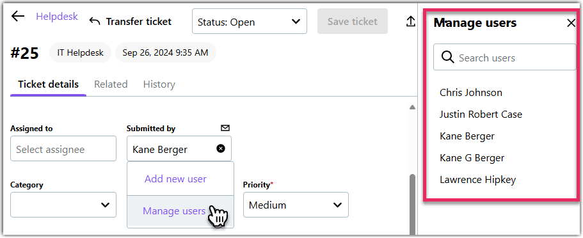
Task: Open the Status: Open dropdown
Action: pyautogui.click(x=250, y=22)
